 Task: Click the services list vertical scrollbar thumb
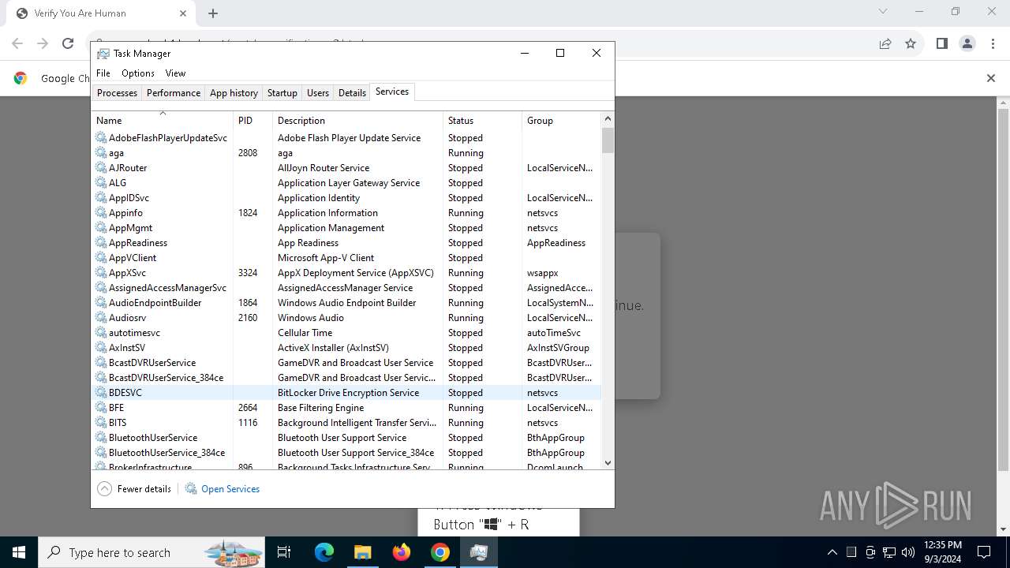pyautogui.click(x=608, y=140)
